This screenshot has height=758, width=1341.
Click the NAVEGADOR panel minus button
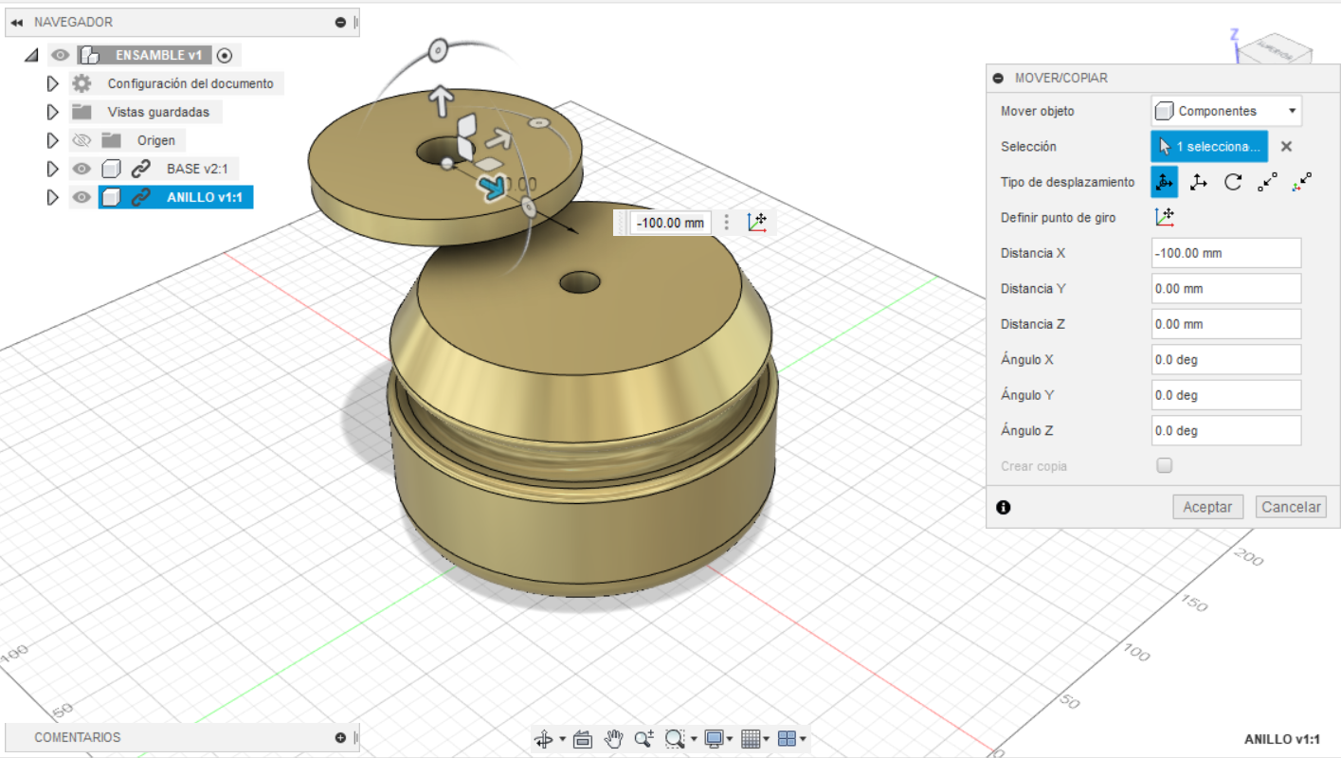click(x=340, y=22)
